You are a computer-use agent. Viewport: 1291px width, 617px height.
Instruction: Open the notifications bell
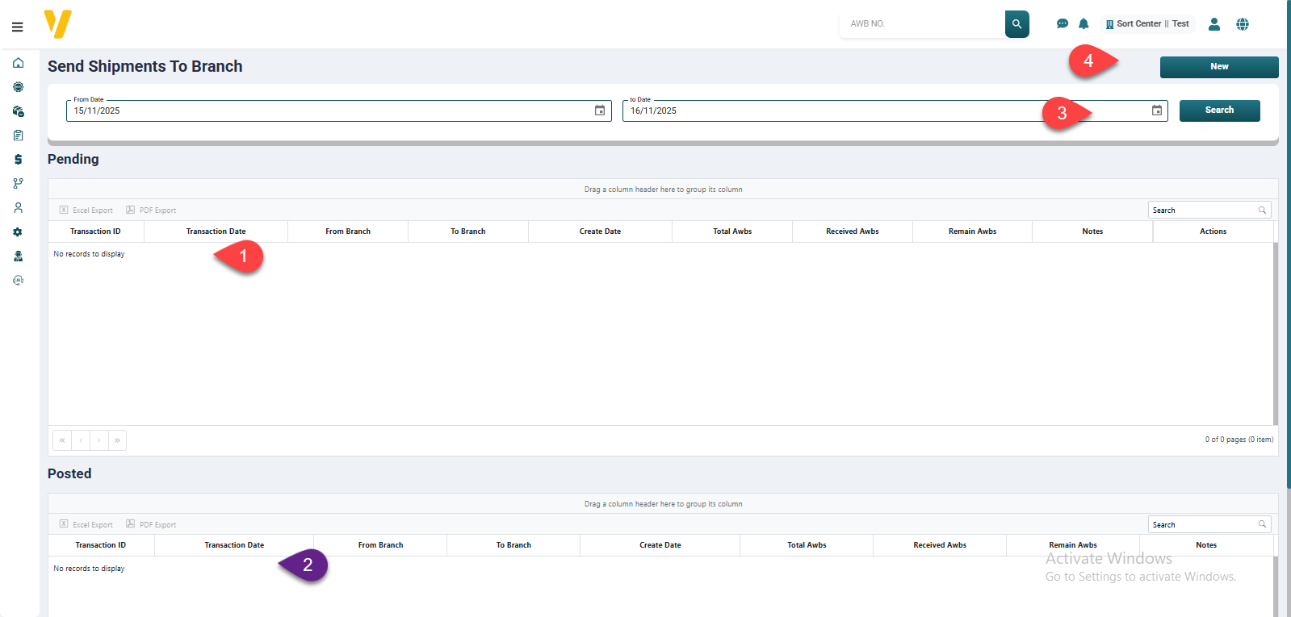(x=1084, y=24)
